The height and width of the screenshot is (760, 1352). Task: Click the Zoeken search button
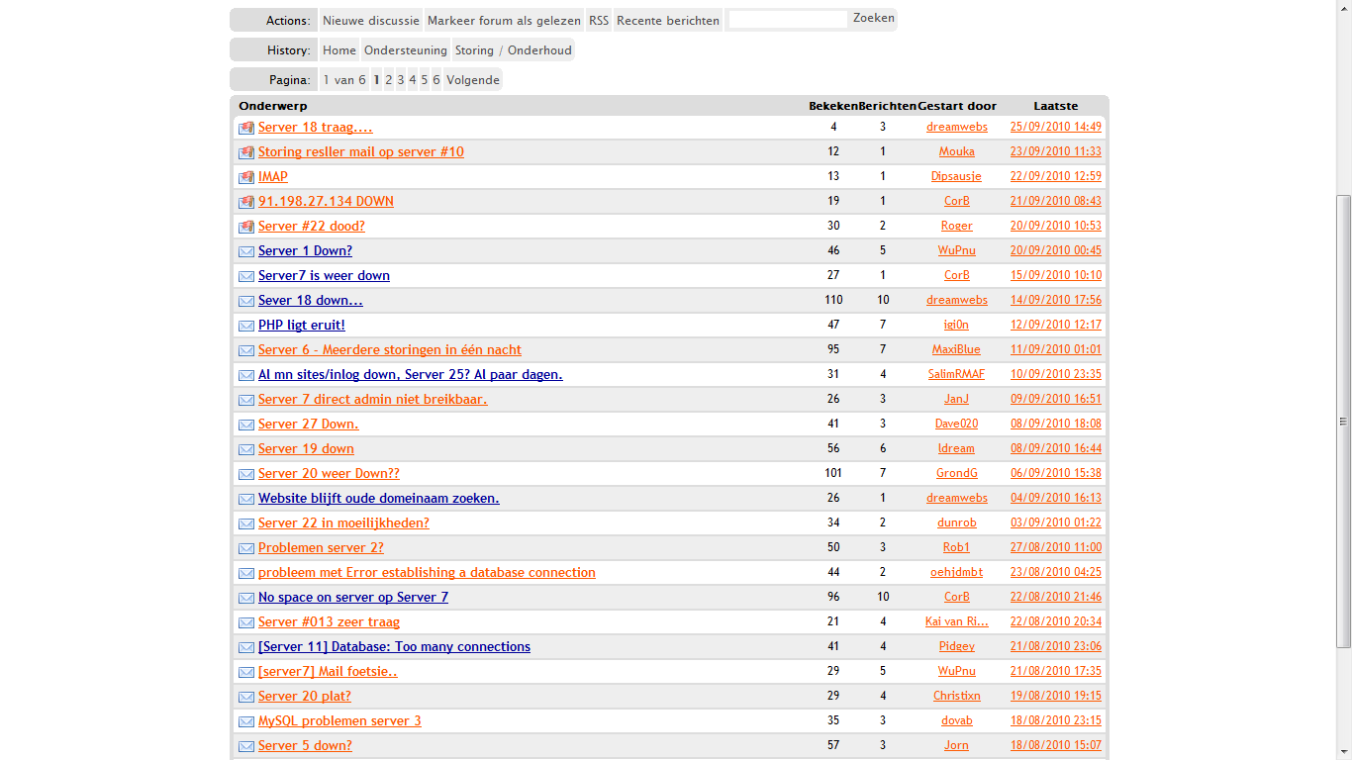point(874,18)
